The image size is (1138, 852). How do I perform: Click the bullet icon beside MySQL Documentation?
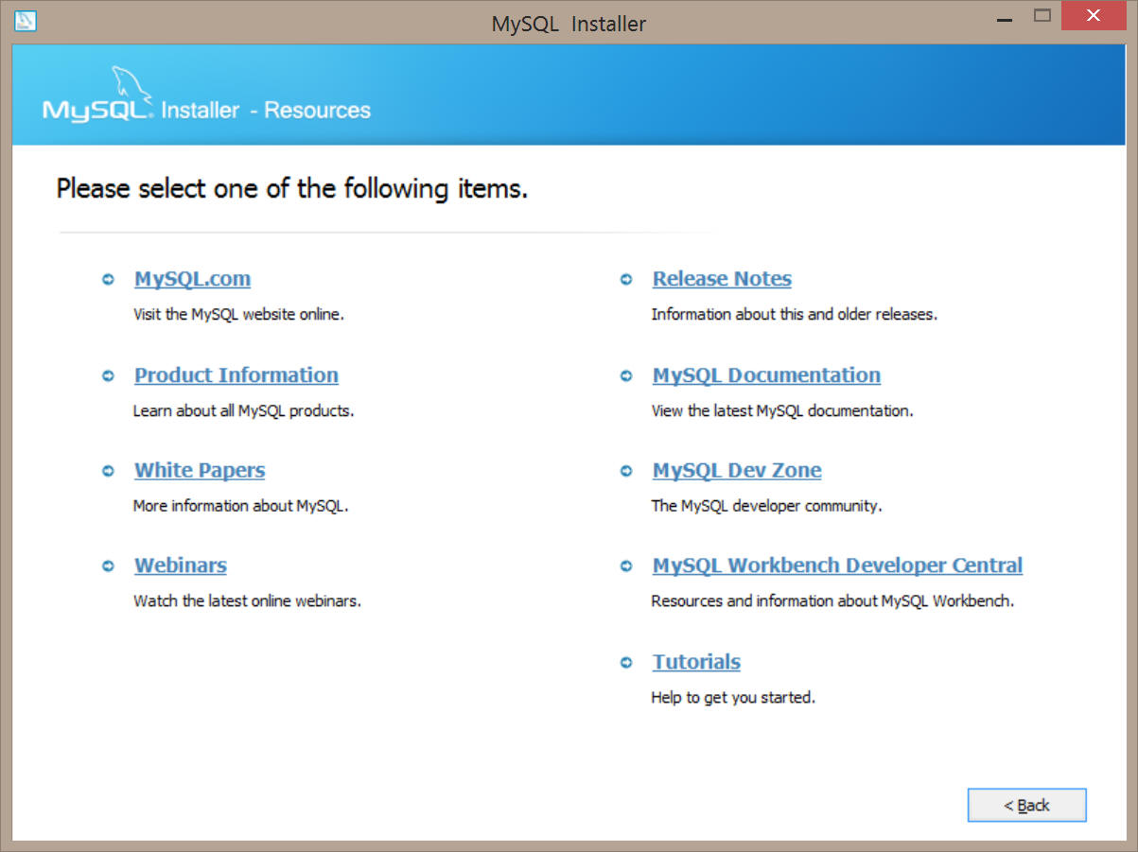[626, 375]
